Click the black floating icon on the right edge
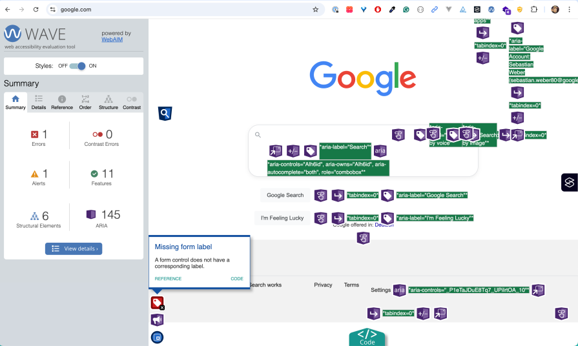The image size is (578, 346). coord(570,183)
